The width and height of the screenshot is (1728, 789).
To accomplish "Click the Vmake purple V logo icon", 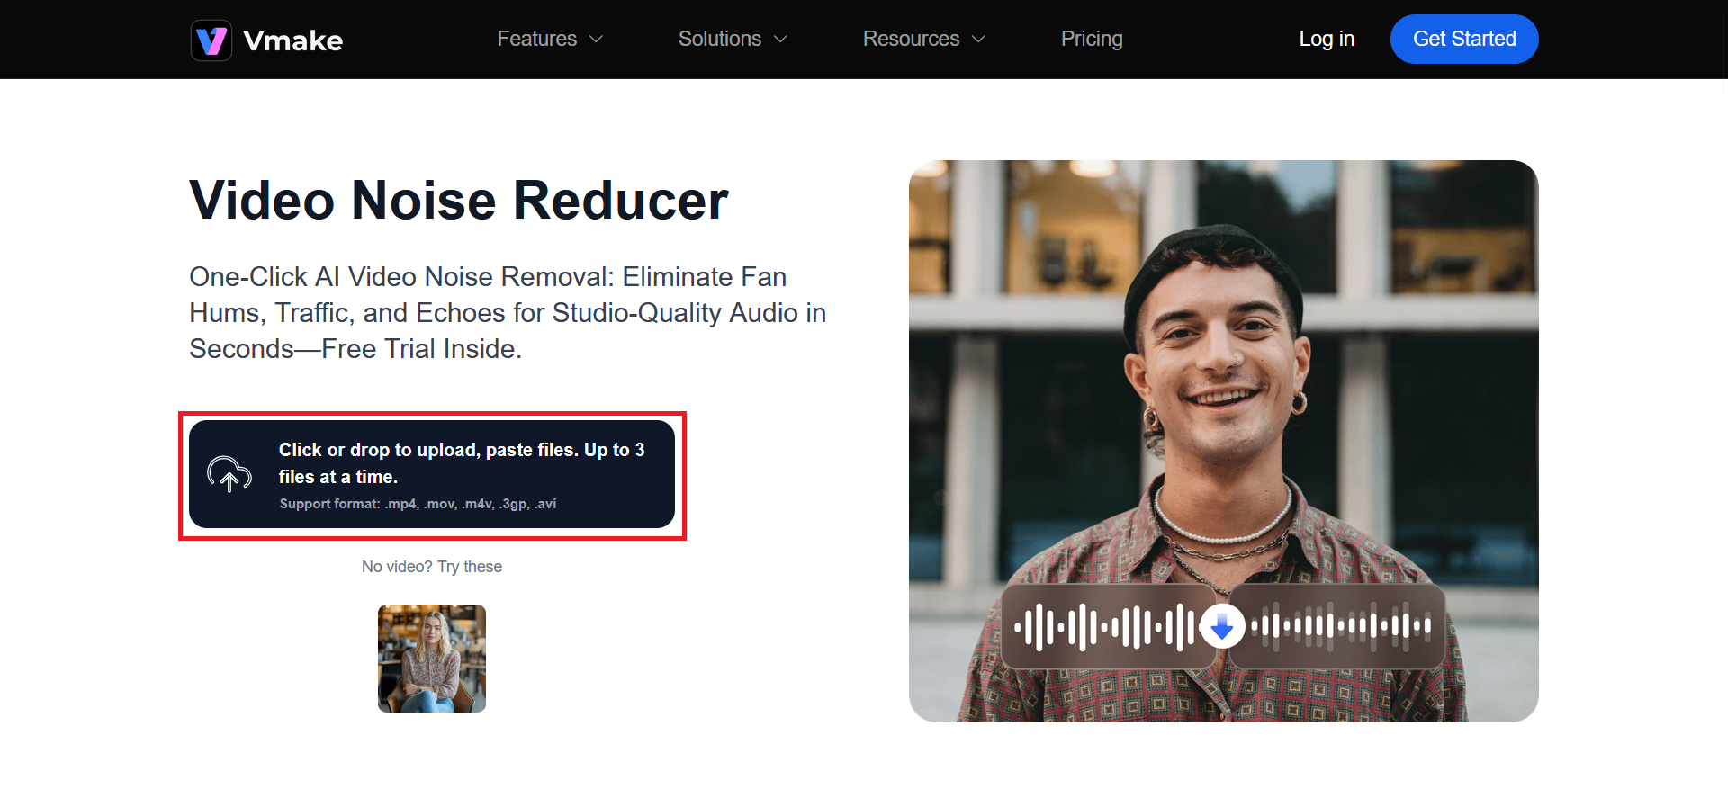I will click(211, 40).
